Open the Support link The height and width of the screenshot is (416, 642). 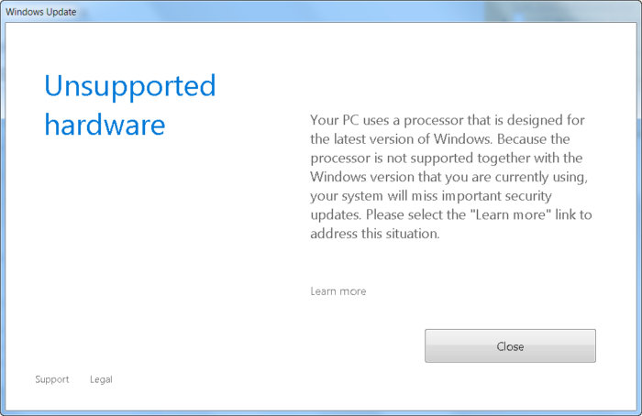point(51,379)
